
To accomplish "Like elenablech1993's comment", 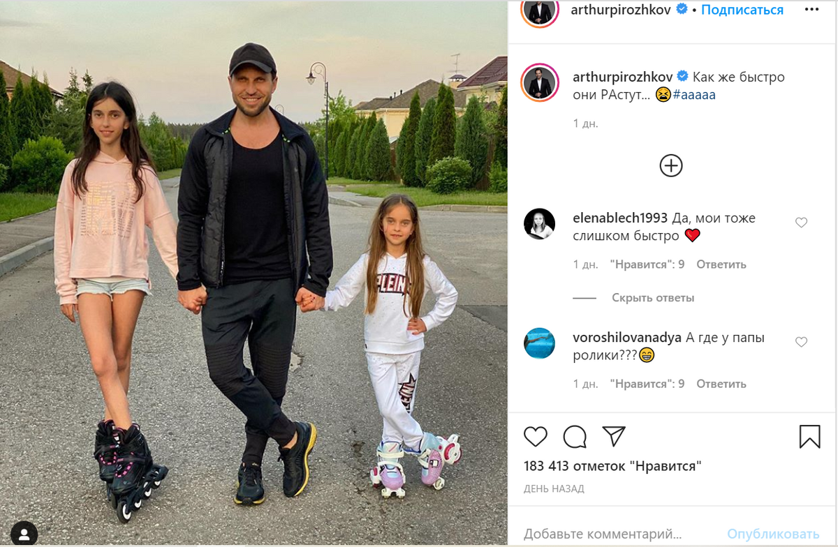I will pyautogui.click(x=802, y=223).
